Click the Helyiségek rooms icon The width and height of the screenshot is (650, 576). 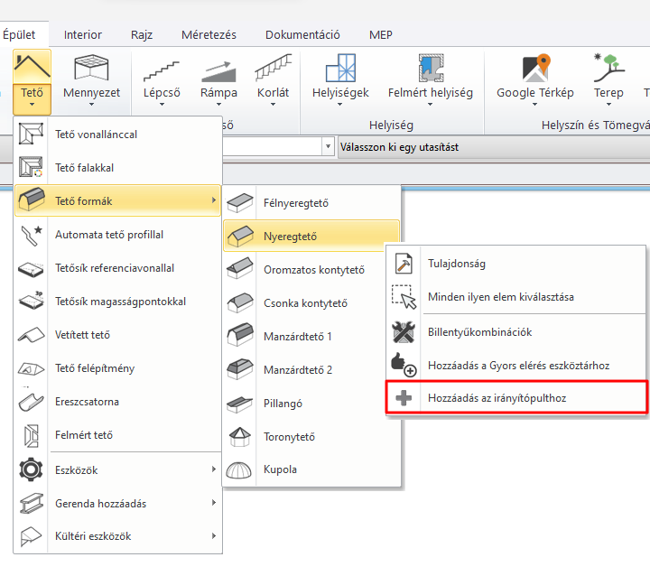pyautogui.click(x=340, y=70)
